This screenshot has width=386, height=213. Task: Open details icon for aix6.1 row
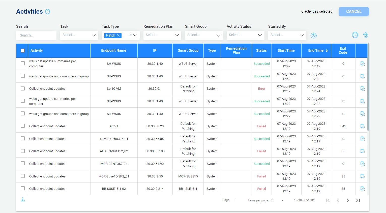pos(362,126)
